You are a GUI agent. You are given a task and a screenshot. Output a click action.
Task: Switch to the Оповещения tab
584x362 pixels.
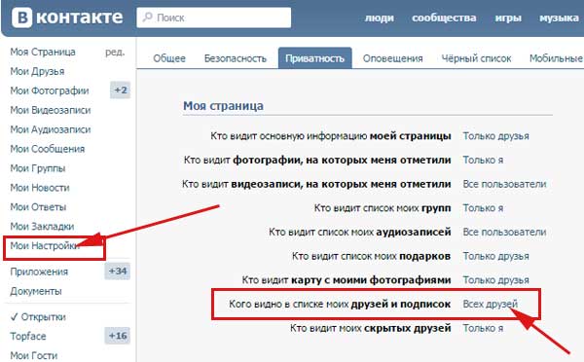point(393,58)
